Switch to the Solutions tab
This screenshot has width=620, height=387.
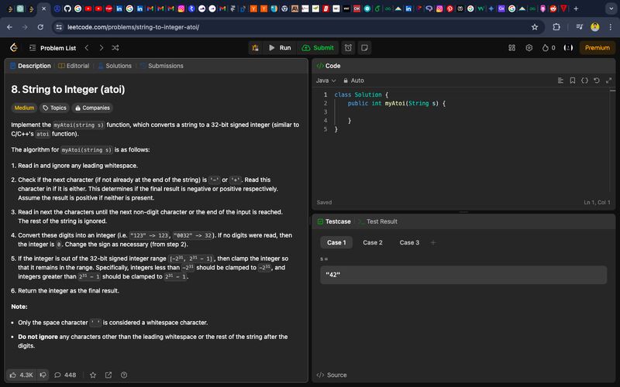tap(115, 66)
